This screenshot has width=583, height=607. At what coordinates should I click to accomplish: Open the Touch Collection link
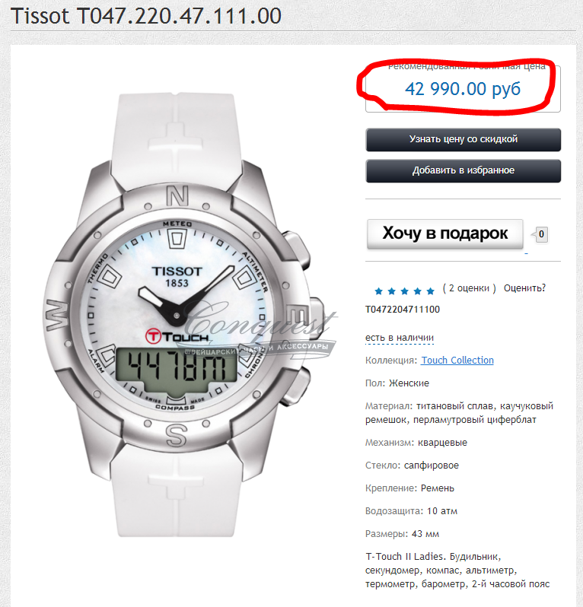pyautogui.click(x=457, y=360)
